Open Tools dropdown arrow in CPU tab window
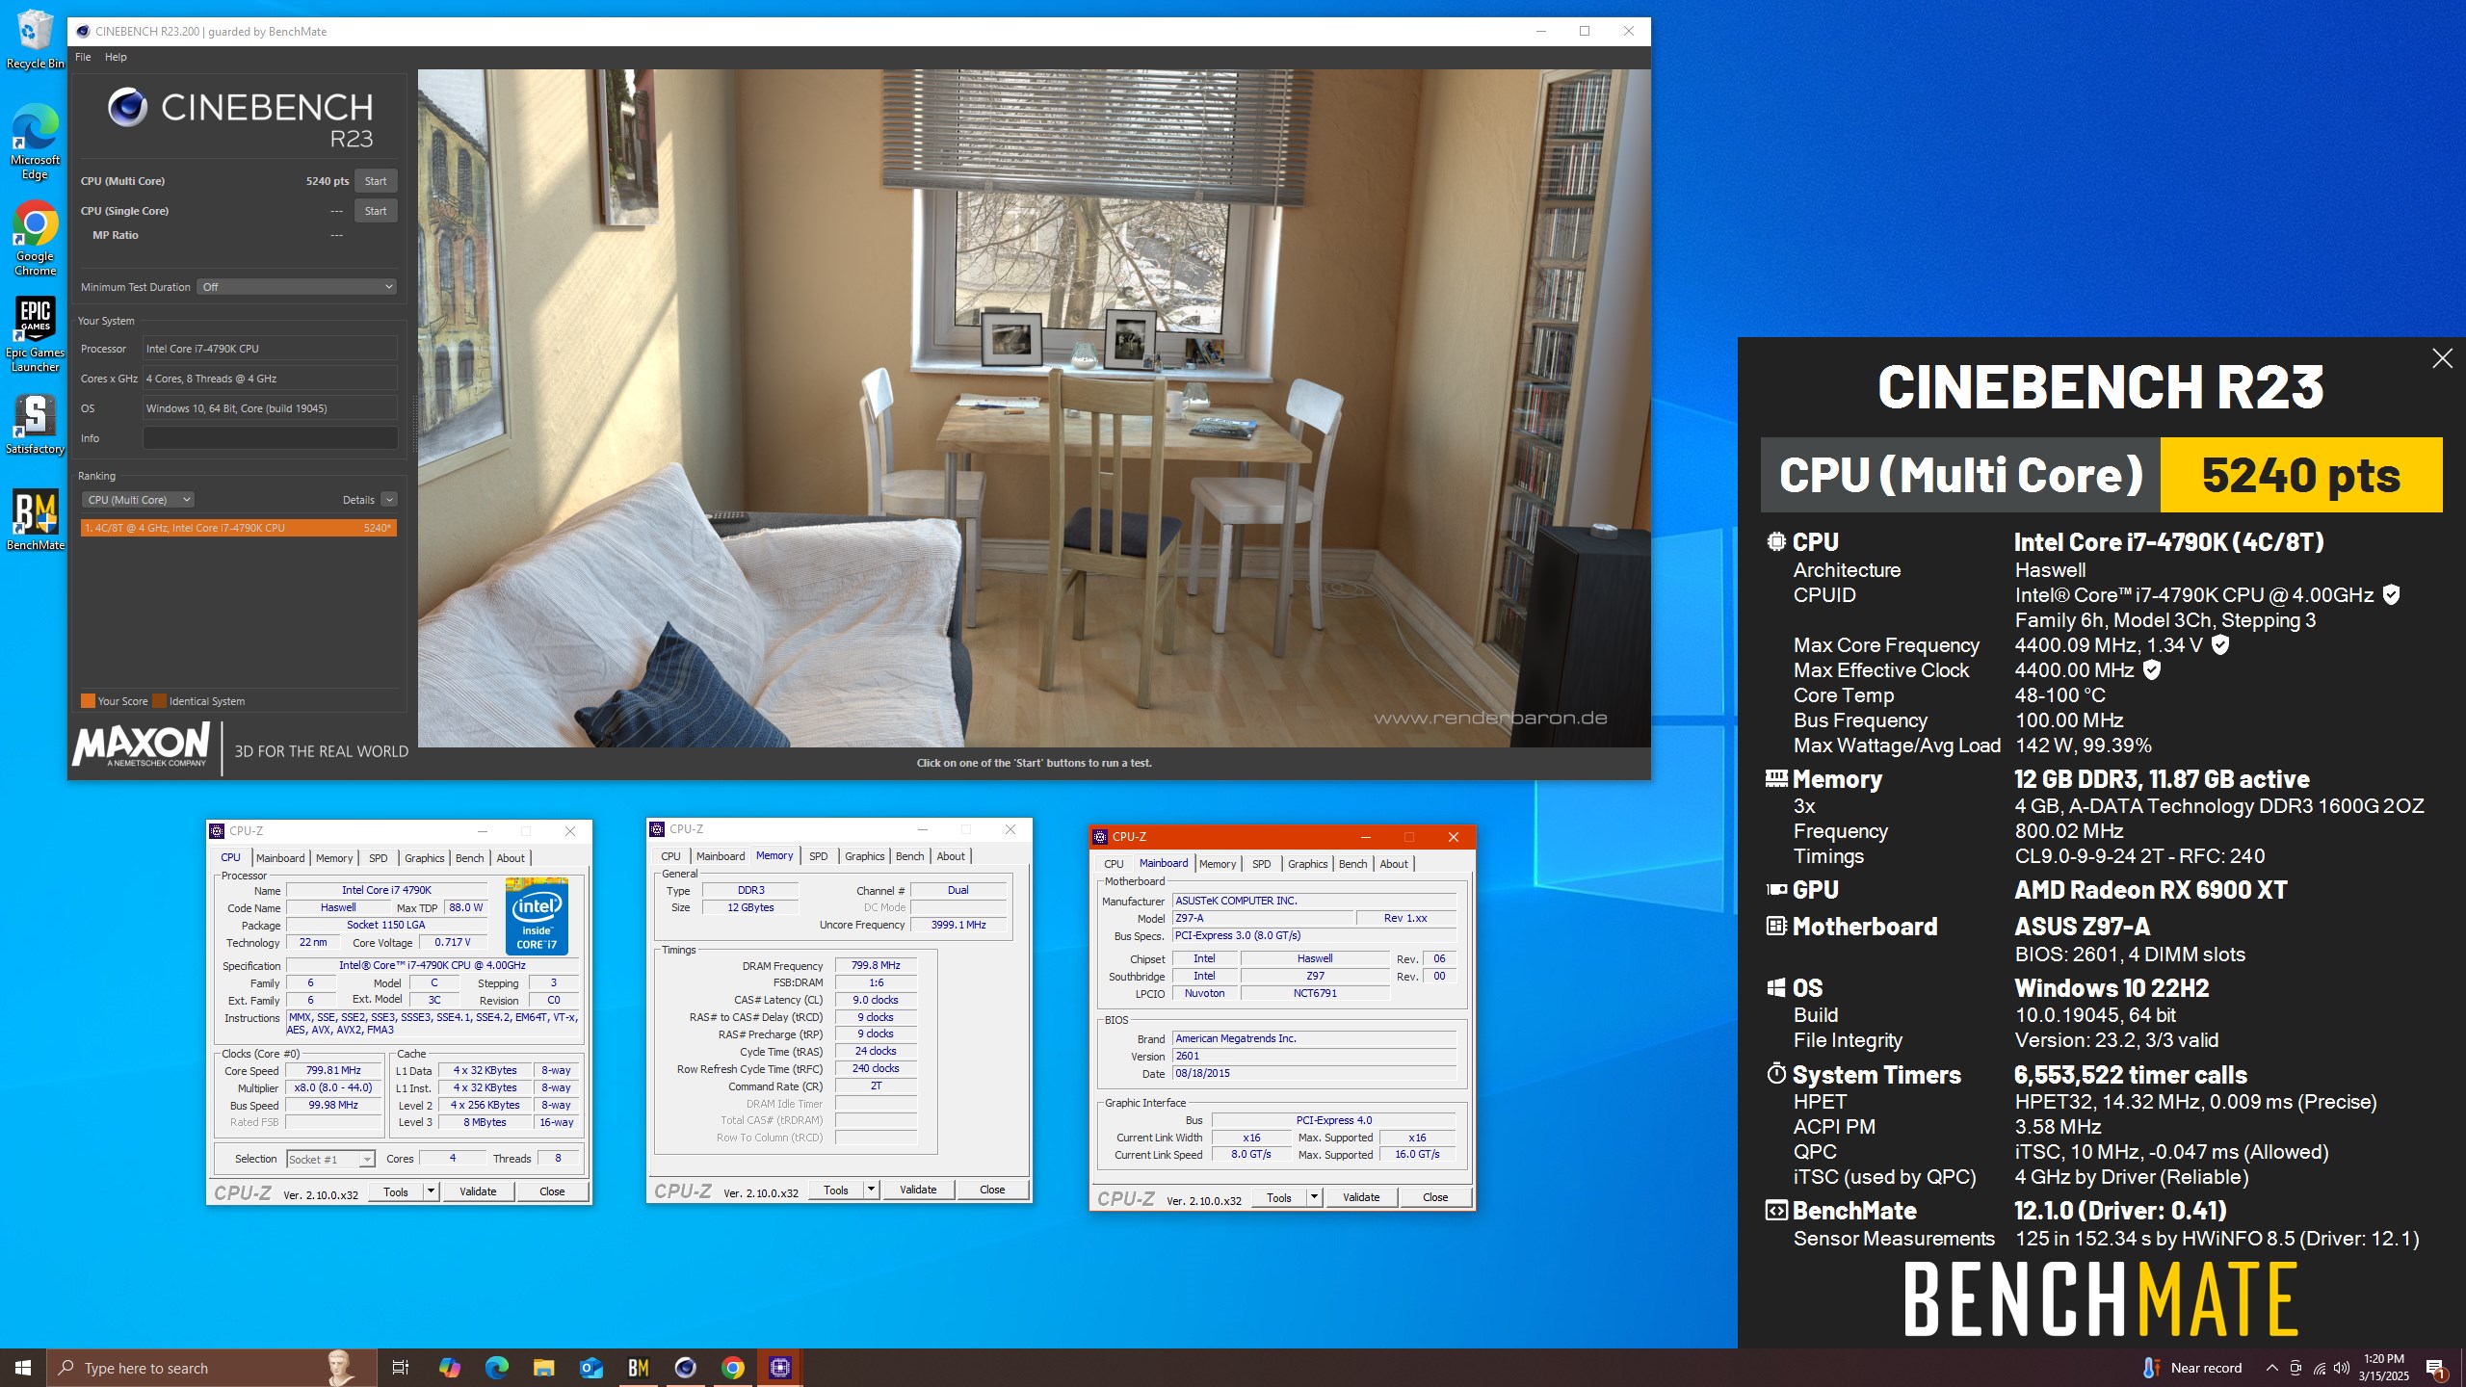Image resolution: width=2466 pixels, height=1387 pixels. [431, 1191]
